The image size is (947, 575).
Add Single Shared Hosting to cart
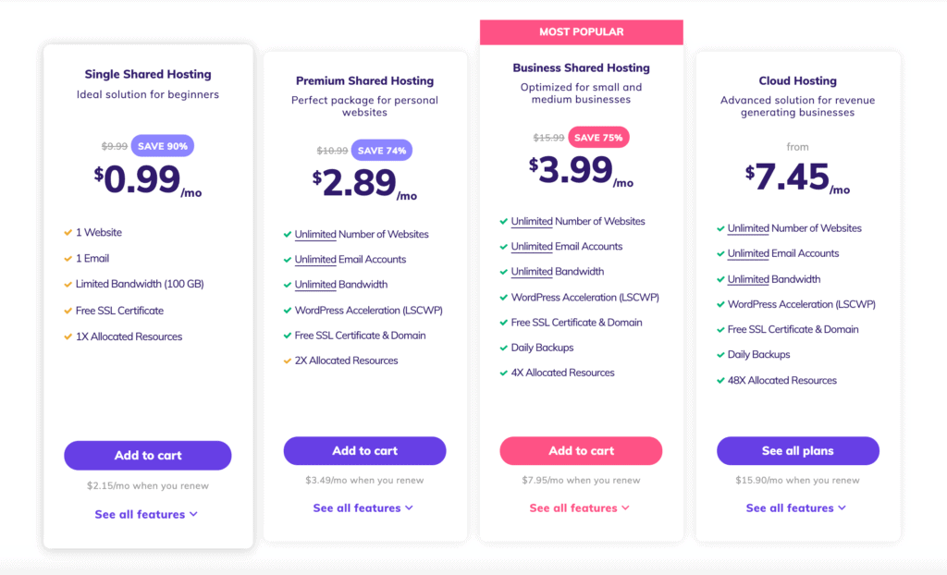pos(148,456)
